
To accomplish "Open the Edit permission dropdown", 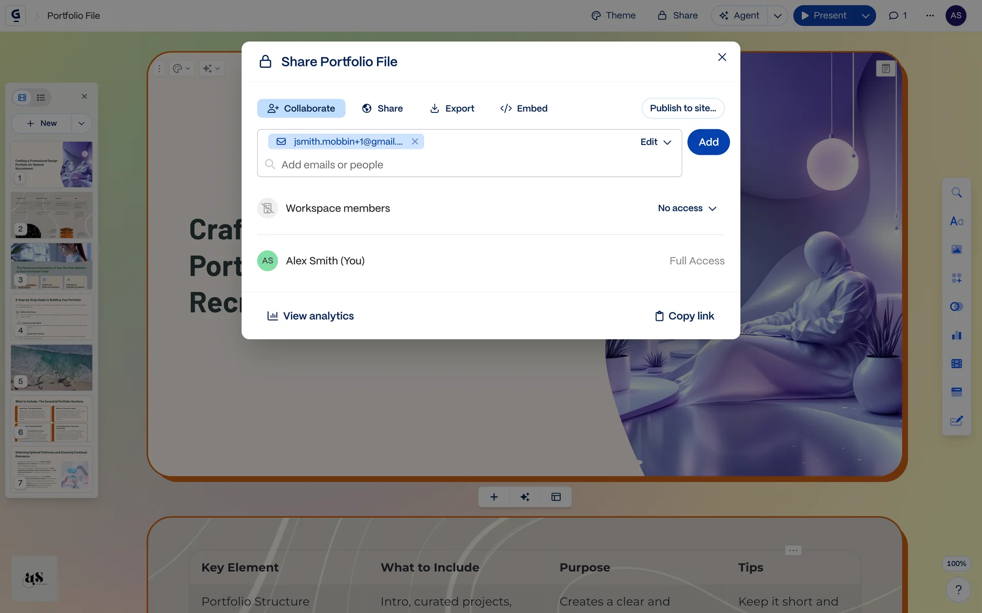I will [656, 142].
